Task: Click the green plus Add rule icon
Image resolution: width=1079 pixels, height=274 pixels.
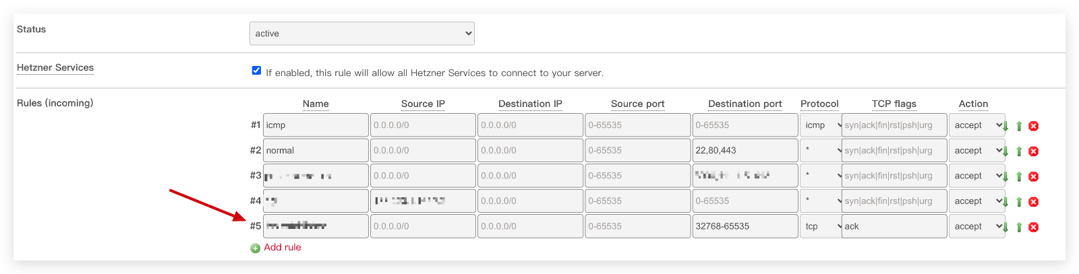Action: (x=256, y=248)
